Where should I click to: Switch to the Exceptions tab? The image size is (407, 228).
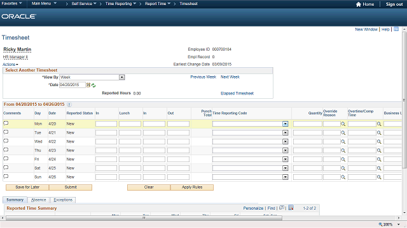pos(63,200)
